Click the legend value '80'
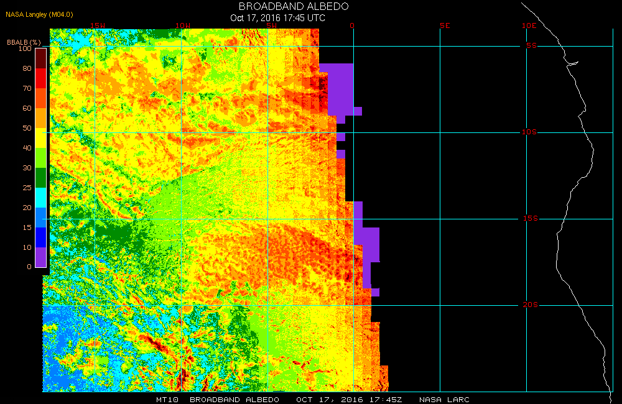The height and width of the screenshot is (404, 622). coord(27,68)
